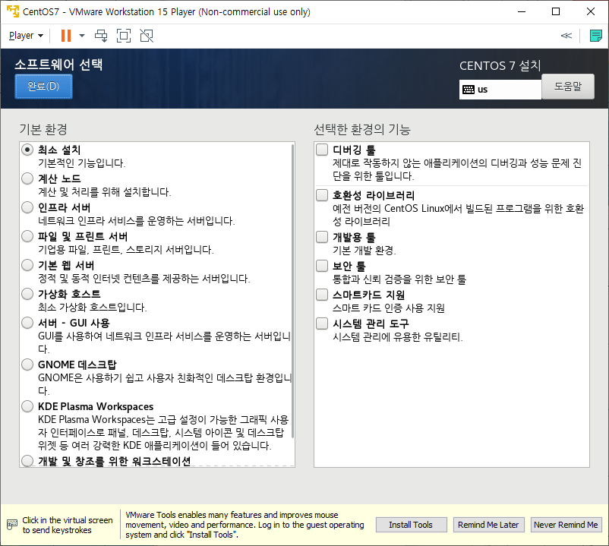Click the keyboard icon in bottom hint bar

[x=12, y=525]
